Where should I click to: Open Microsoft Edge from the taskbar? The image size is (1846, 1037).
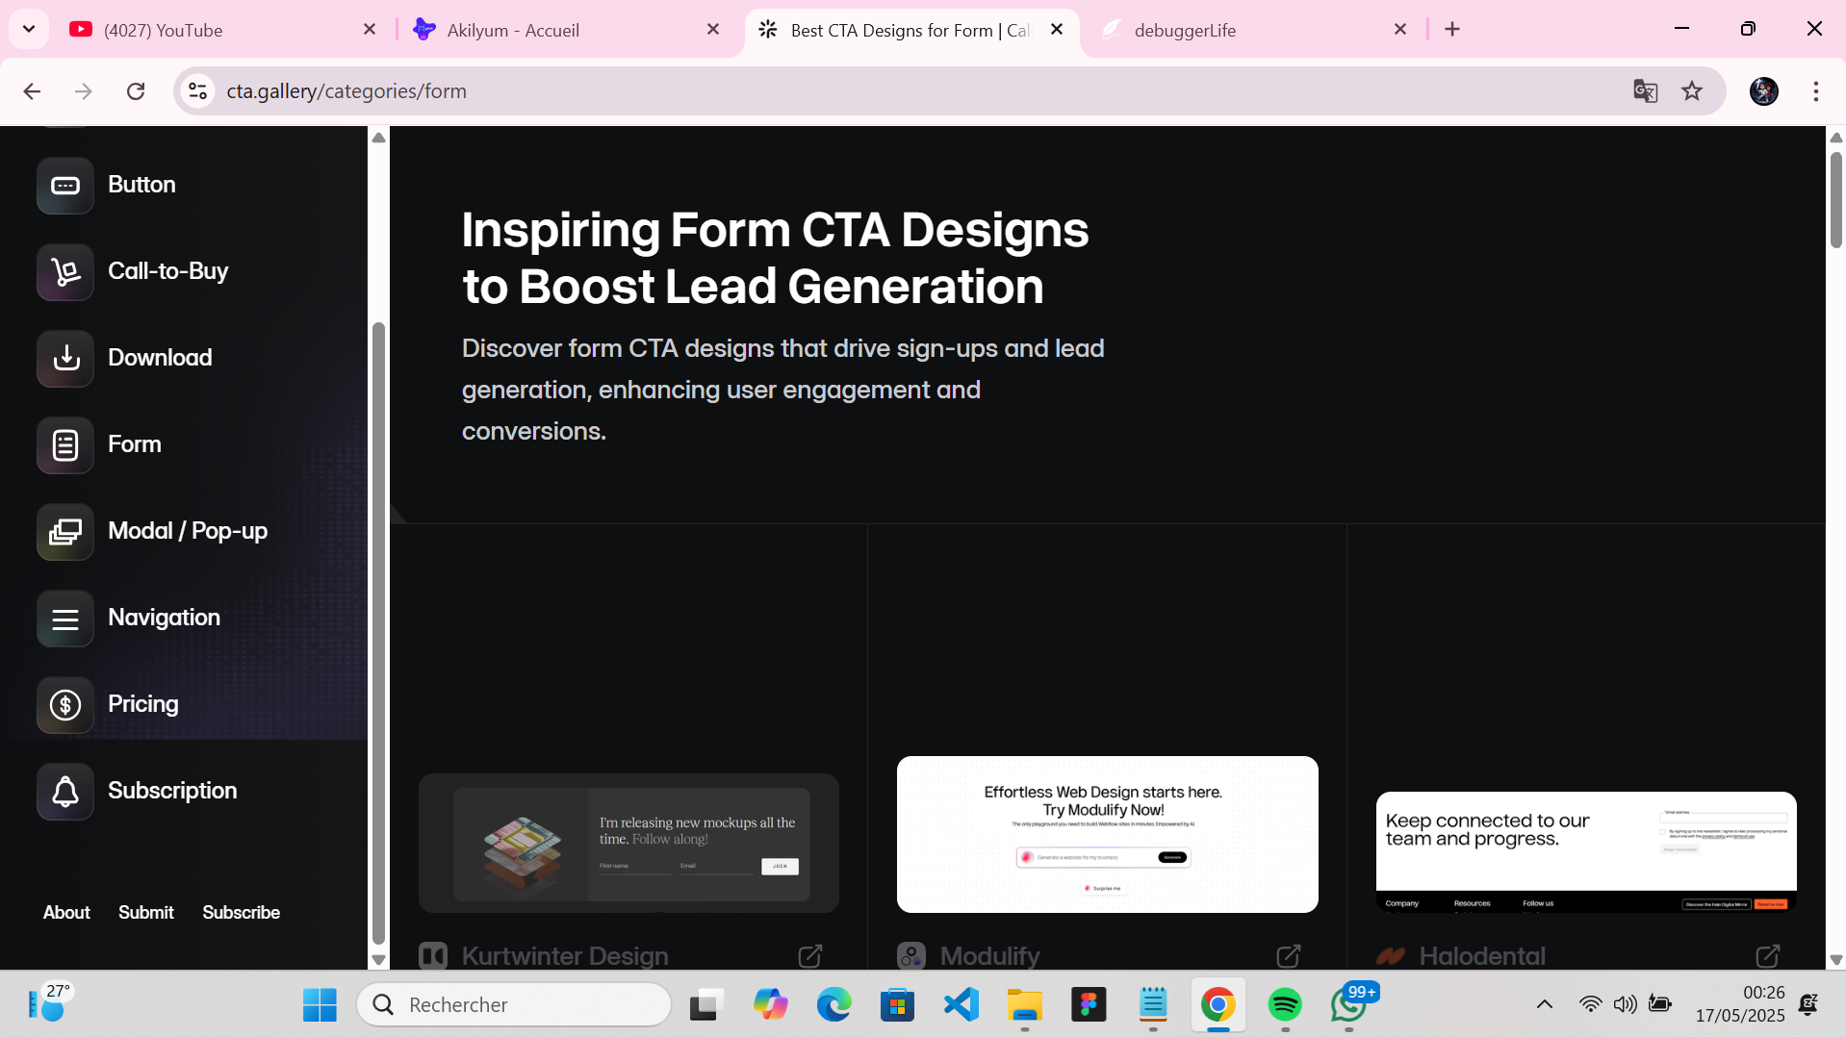tap(834, 1005)
